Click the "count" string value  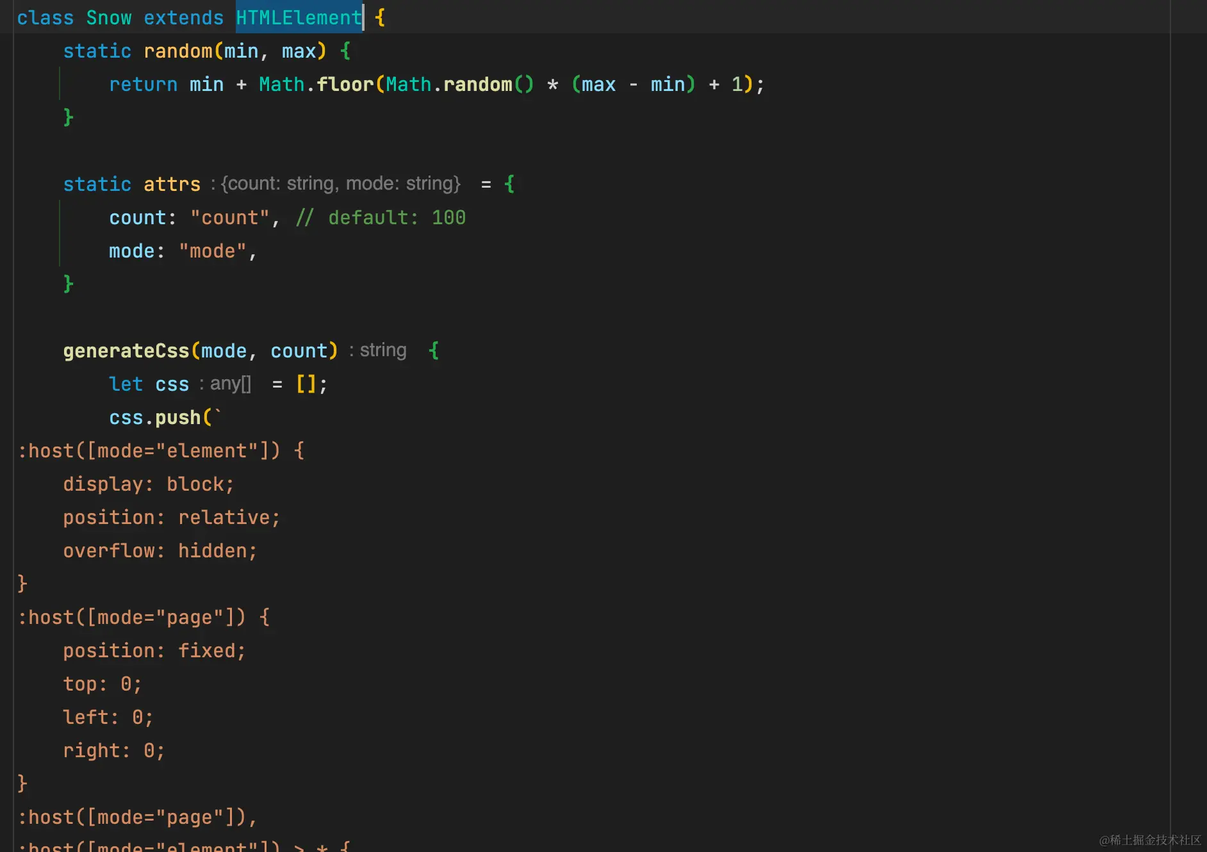pyautogui.click(x=230, y=217)
